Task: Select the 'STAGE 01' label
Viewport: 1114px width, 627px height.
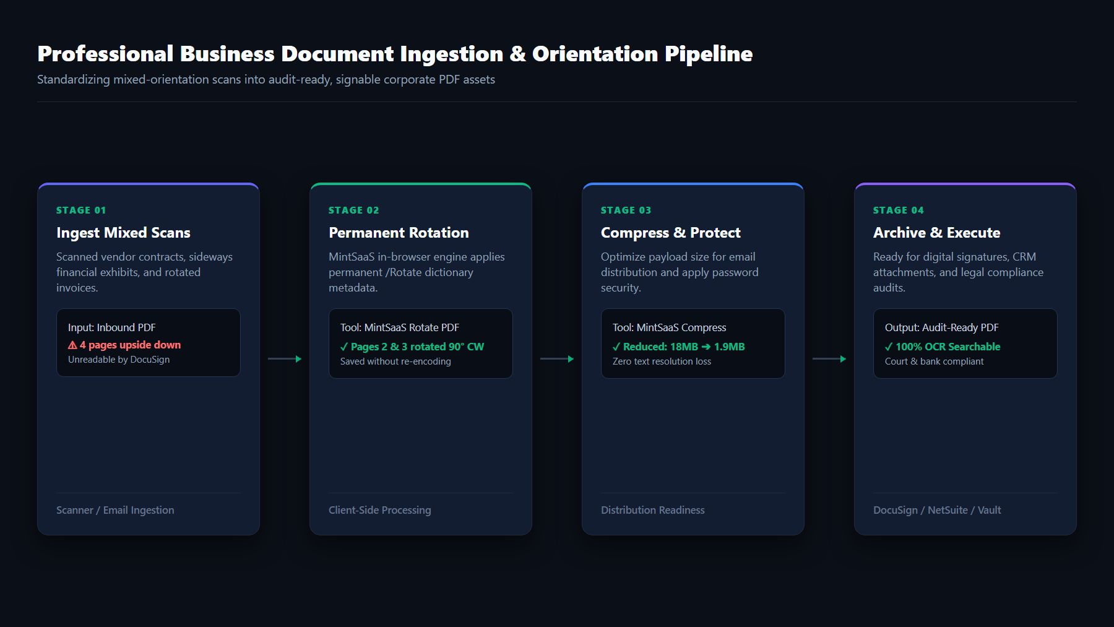Action: (81, 210)
